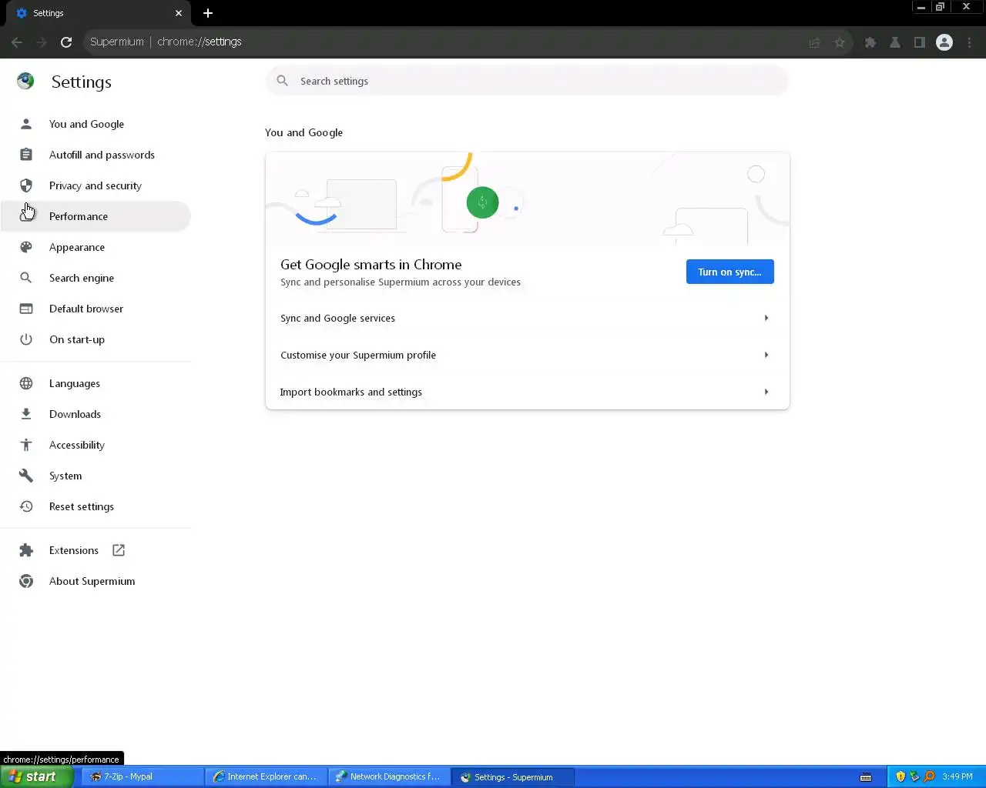This screenshot has height=788, width=986.
Task: Open Privacy and security section
Action: 96,185
